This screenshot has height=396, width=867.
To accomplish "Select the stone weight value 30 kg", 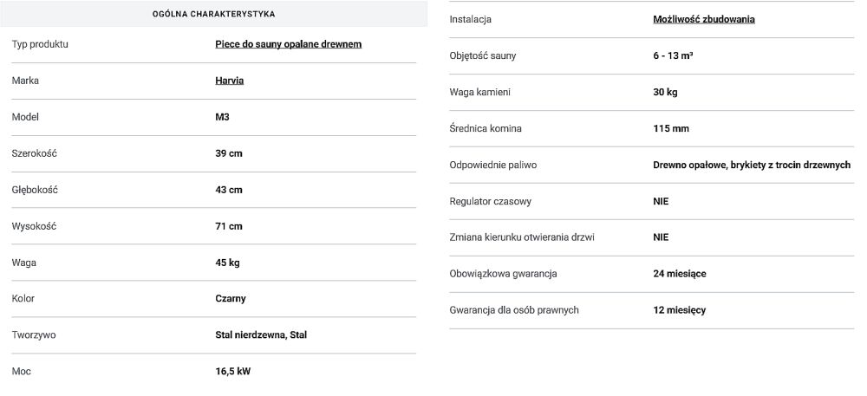I will [x=666, y=92].
